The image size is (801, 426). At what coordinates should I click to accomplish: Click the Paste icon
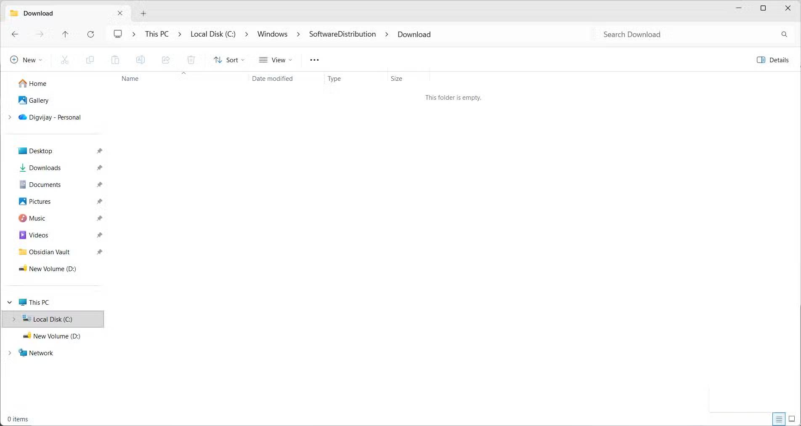pos(115,60)
